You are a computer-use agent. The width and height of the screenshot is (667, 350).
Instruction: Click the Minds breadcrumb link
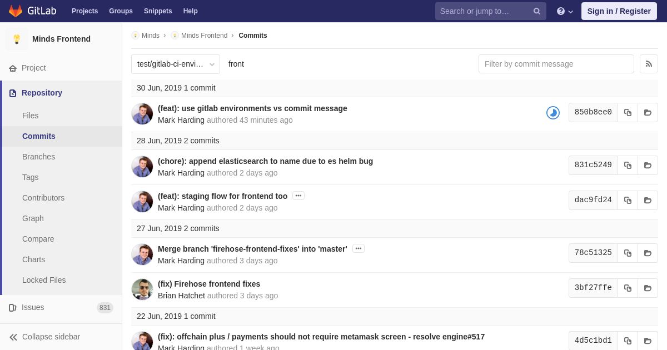(150, 36)
